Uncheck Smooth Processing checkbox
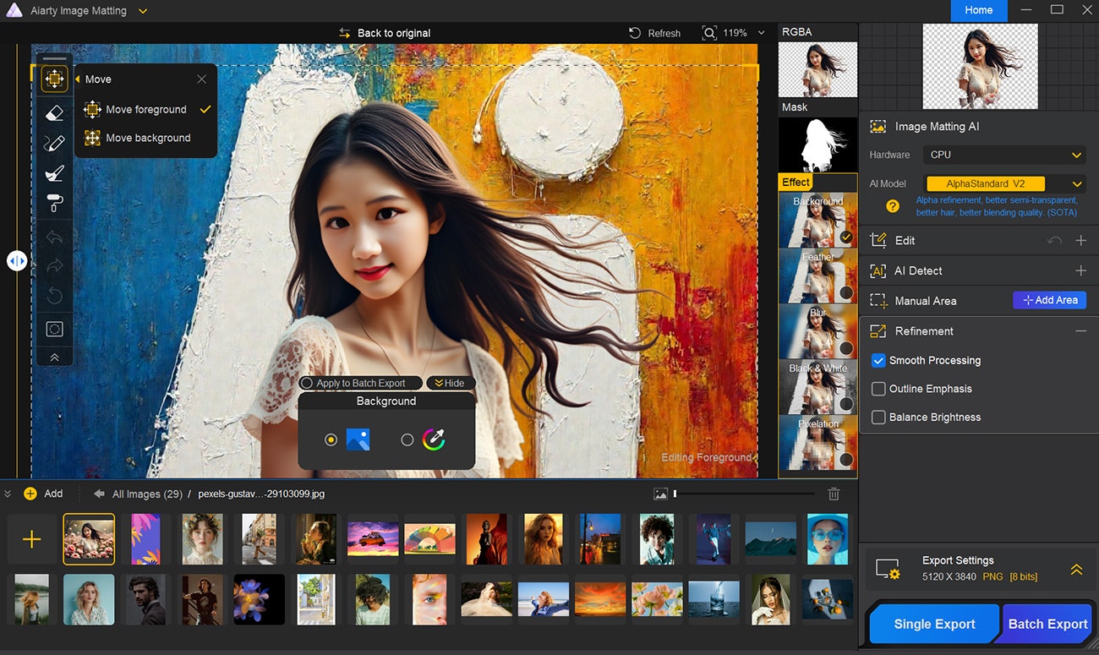The image size is (1099, 655). (x=878, y=360)
